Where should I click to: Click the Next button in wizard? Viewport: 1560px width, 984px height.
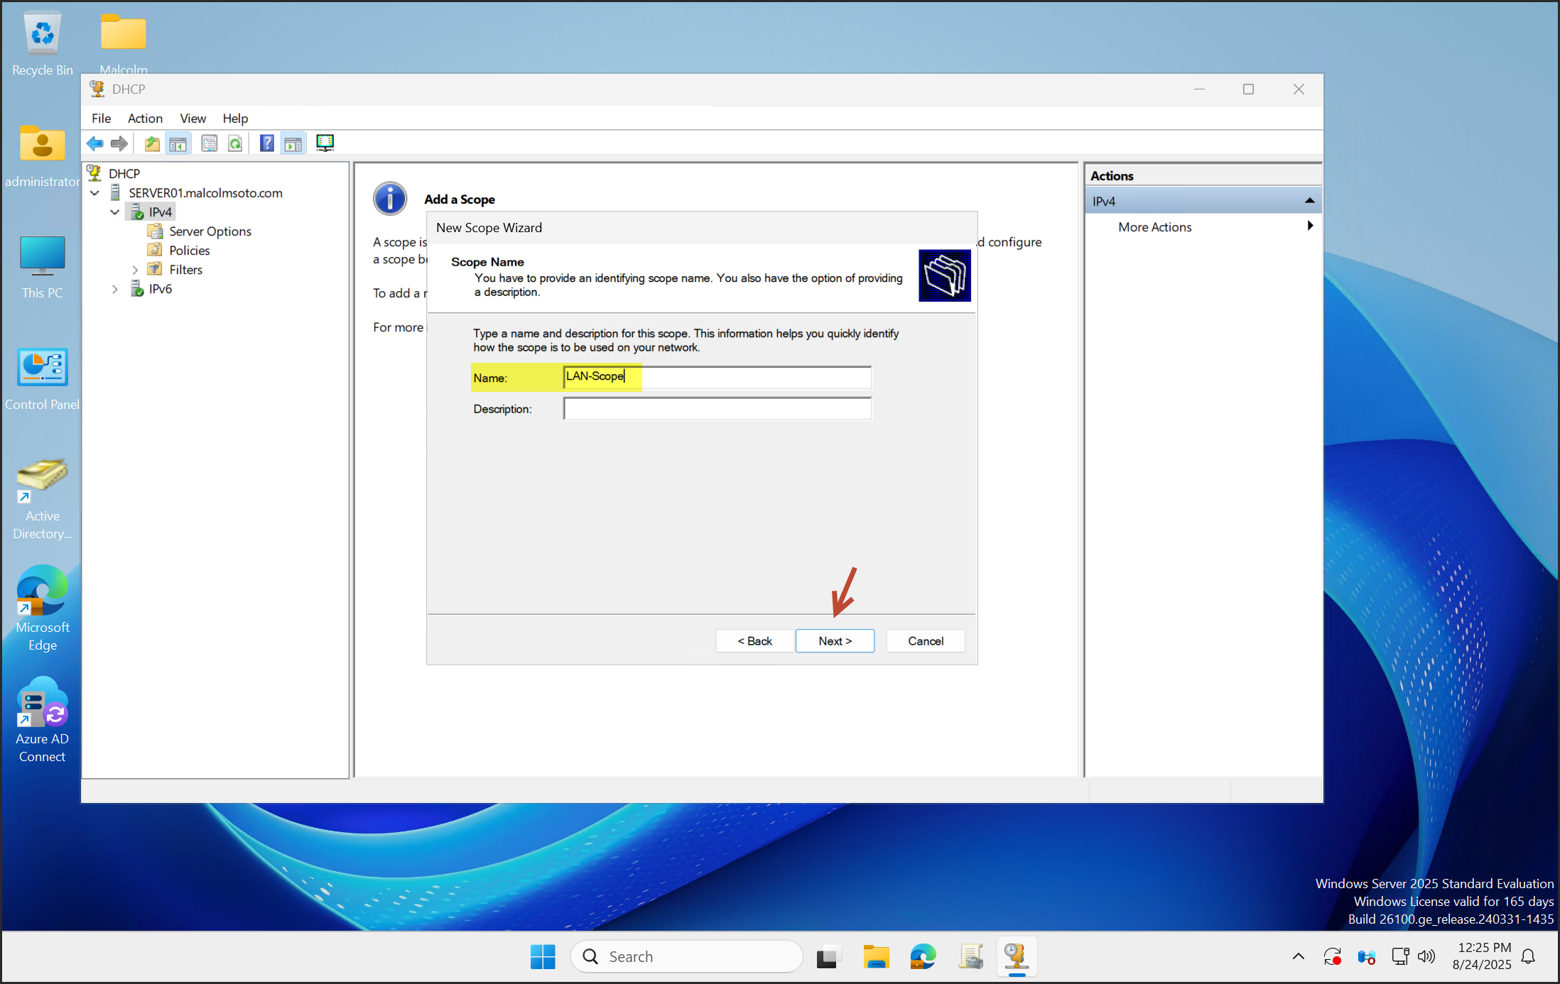coord(835,641)
